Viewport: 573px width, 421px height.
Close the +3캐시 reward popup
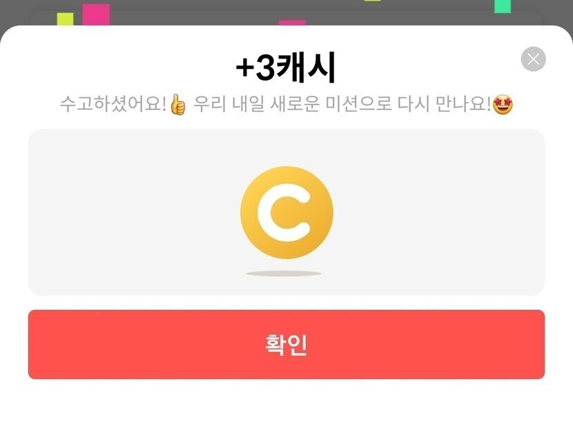533,59
